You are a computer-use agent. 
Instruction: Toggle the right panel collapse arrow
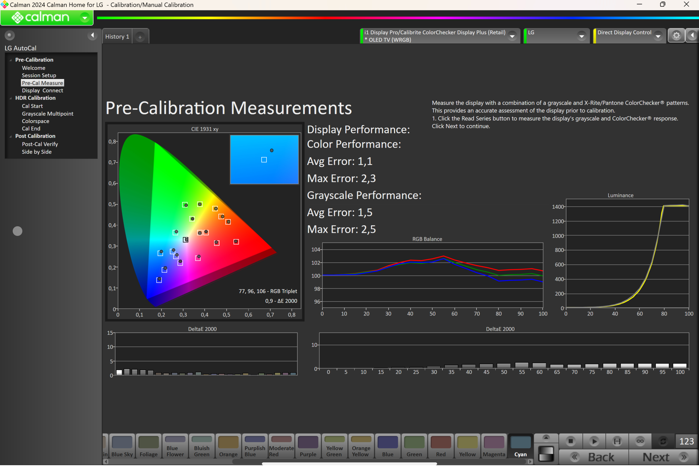[x=692, y=36]
